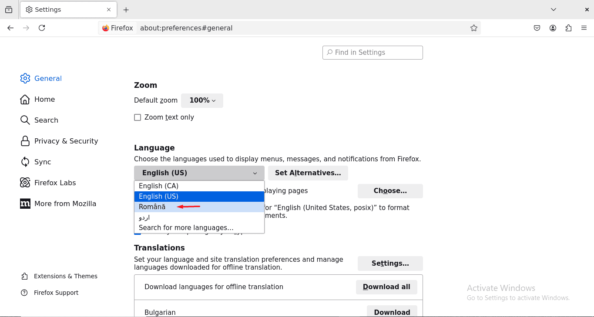
Task: Open the Default zoom dropdown
Action: (202, 100)
